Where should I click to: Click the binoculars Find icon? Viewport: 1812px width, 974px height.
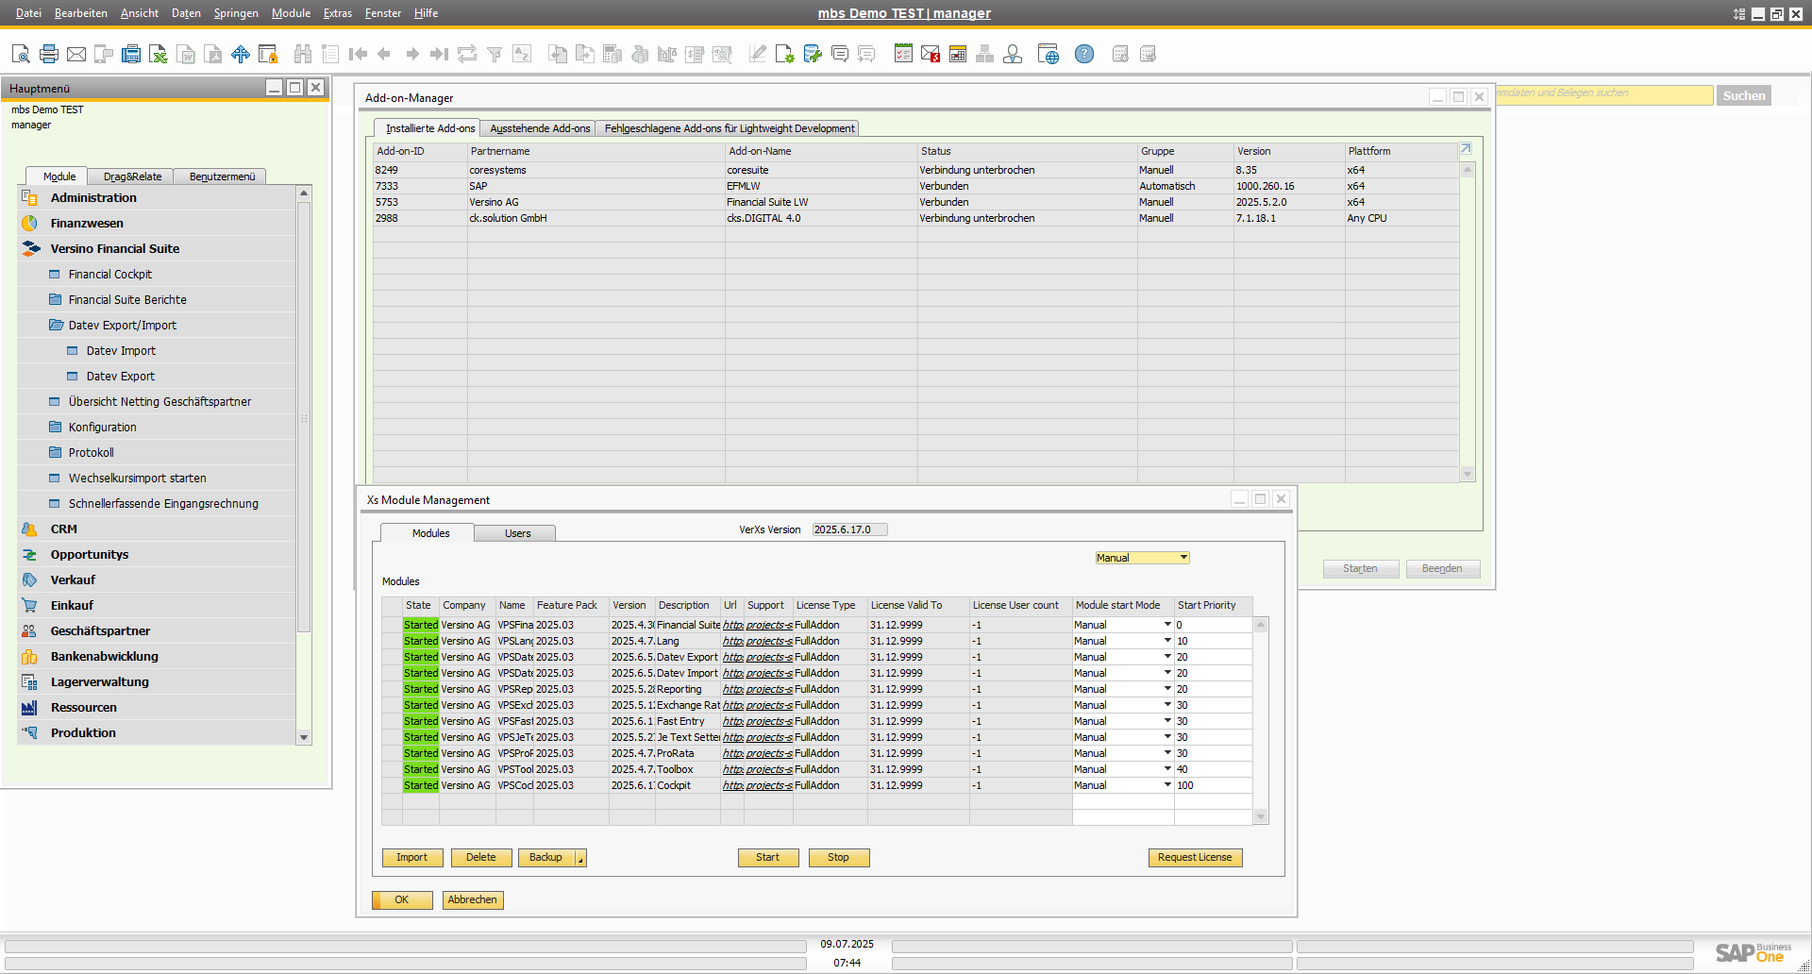point(303,54)
